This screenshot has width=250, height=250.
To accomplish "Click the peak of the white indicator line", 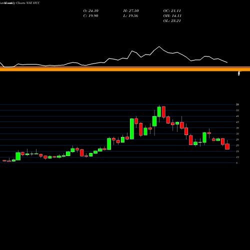I will point(159,46).
